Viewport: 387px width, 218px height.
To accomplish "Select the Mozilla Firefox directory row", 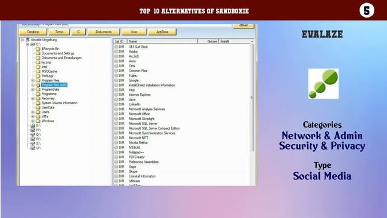I will tap(181, 143).
